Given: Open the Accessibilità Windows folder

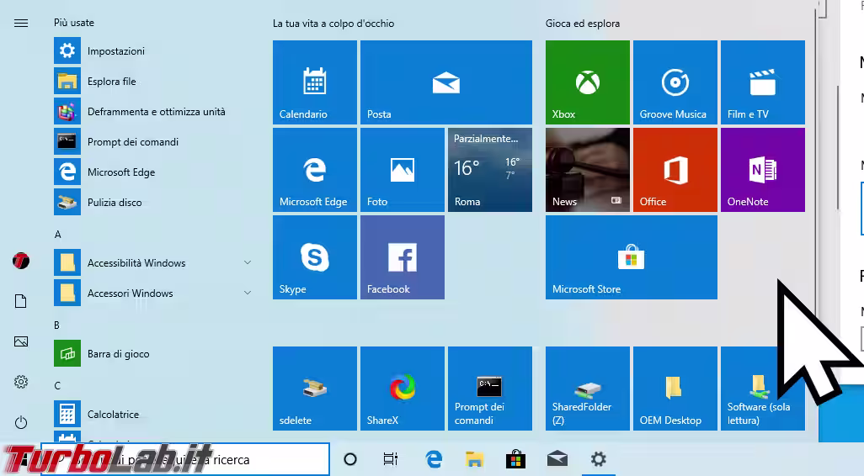Looking at the screenshot, I should [x=154, y=262].
